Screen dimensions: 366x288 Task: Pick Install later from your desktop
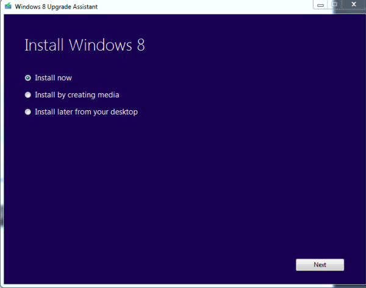pos(28,112)
